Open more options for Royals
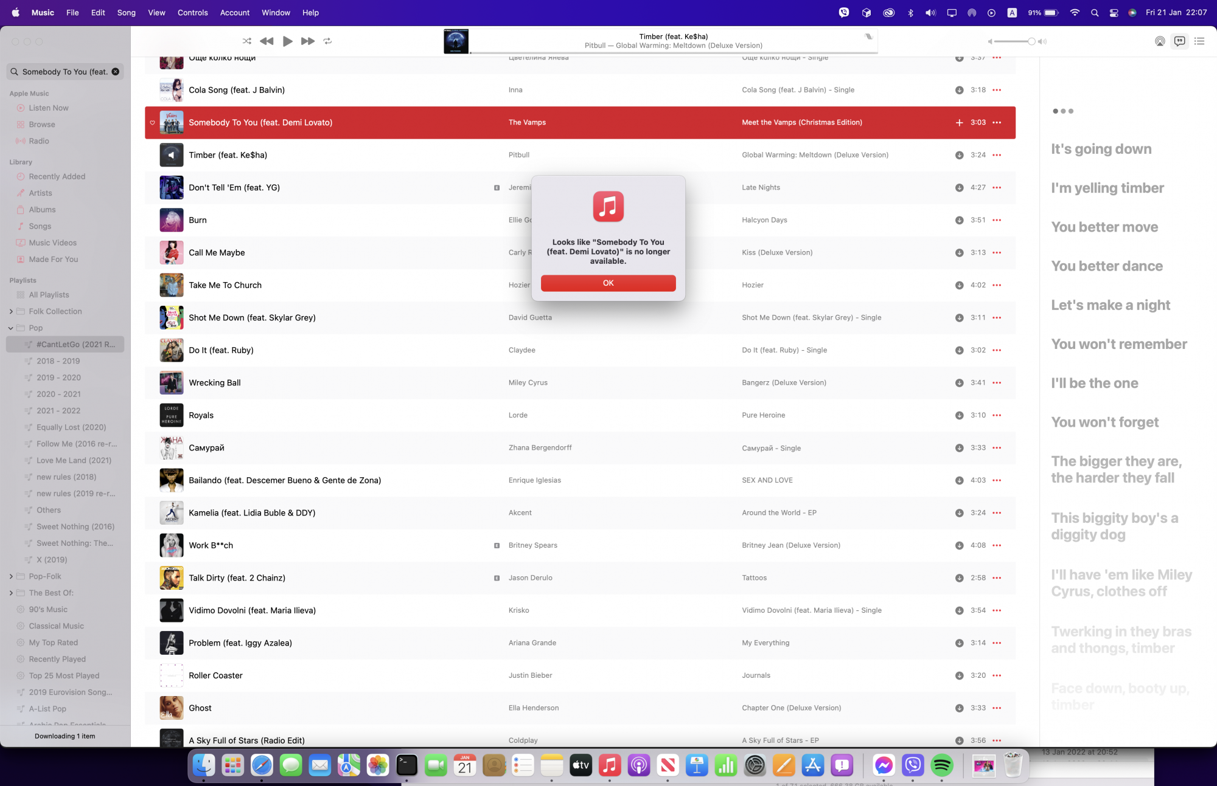Image resolution: width=1217 pixels, height=786 pixels. [997, 415]
